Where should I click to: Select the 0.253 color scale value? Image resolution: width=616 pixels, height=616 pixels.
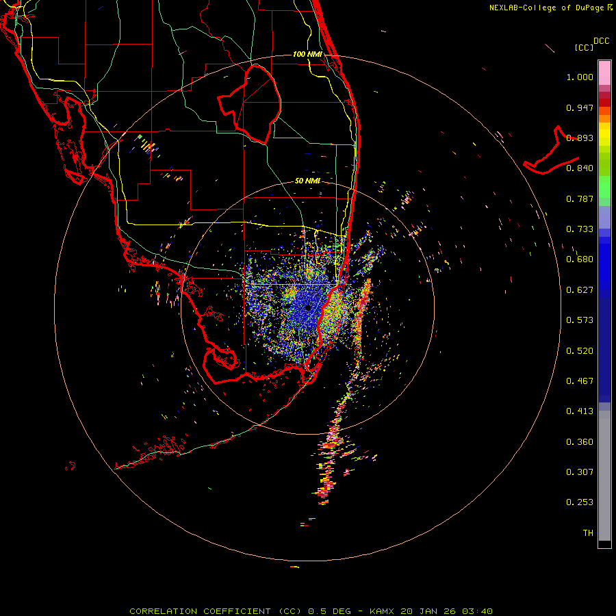point(580,502)
